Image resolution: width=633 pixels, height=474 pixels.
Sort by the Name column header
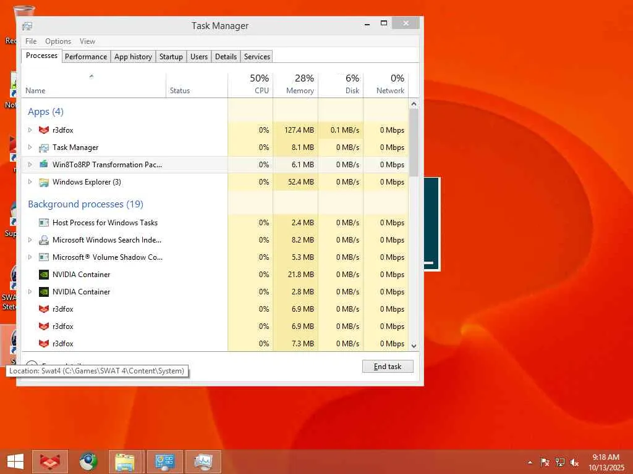[94, 85]
